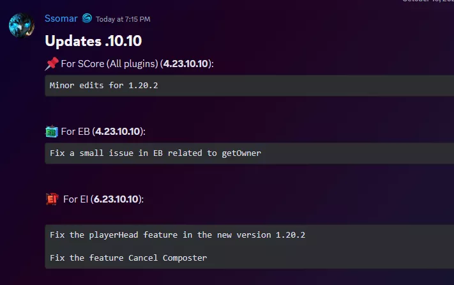Screen dimensions: 454x285
Task: Click the 'Cancel Composter' fix line
Action: click(x=128, y=258)
